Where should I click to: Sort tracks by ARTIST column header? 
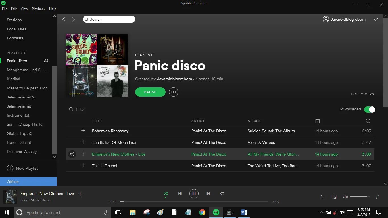click(x=198, y=121)
